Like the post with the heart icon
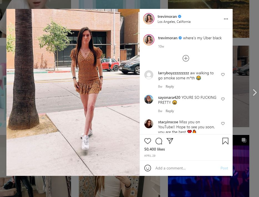 pyautogui.click(x=147, y=141)
